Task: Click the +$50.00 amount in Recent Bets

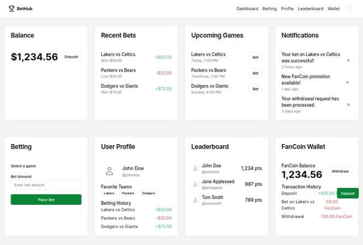Action: [163, 57]
